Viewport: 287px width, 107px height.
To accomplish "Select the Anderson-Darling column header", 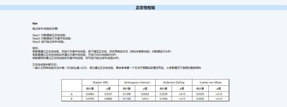I will (x=174, y=82).
